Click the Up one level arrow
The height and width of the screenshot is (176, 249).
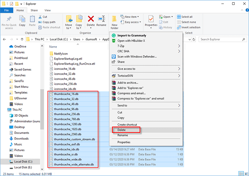point(22,40)
